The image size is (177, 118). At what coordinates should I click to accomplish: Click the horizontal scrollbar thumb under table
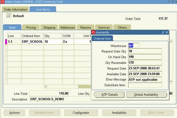[84, 87]
